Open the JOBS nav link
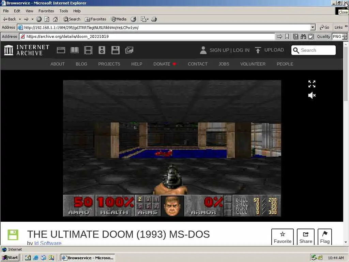 (224, 64)
